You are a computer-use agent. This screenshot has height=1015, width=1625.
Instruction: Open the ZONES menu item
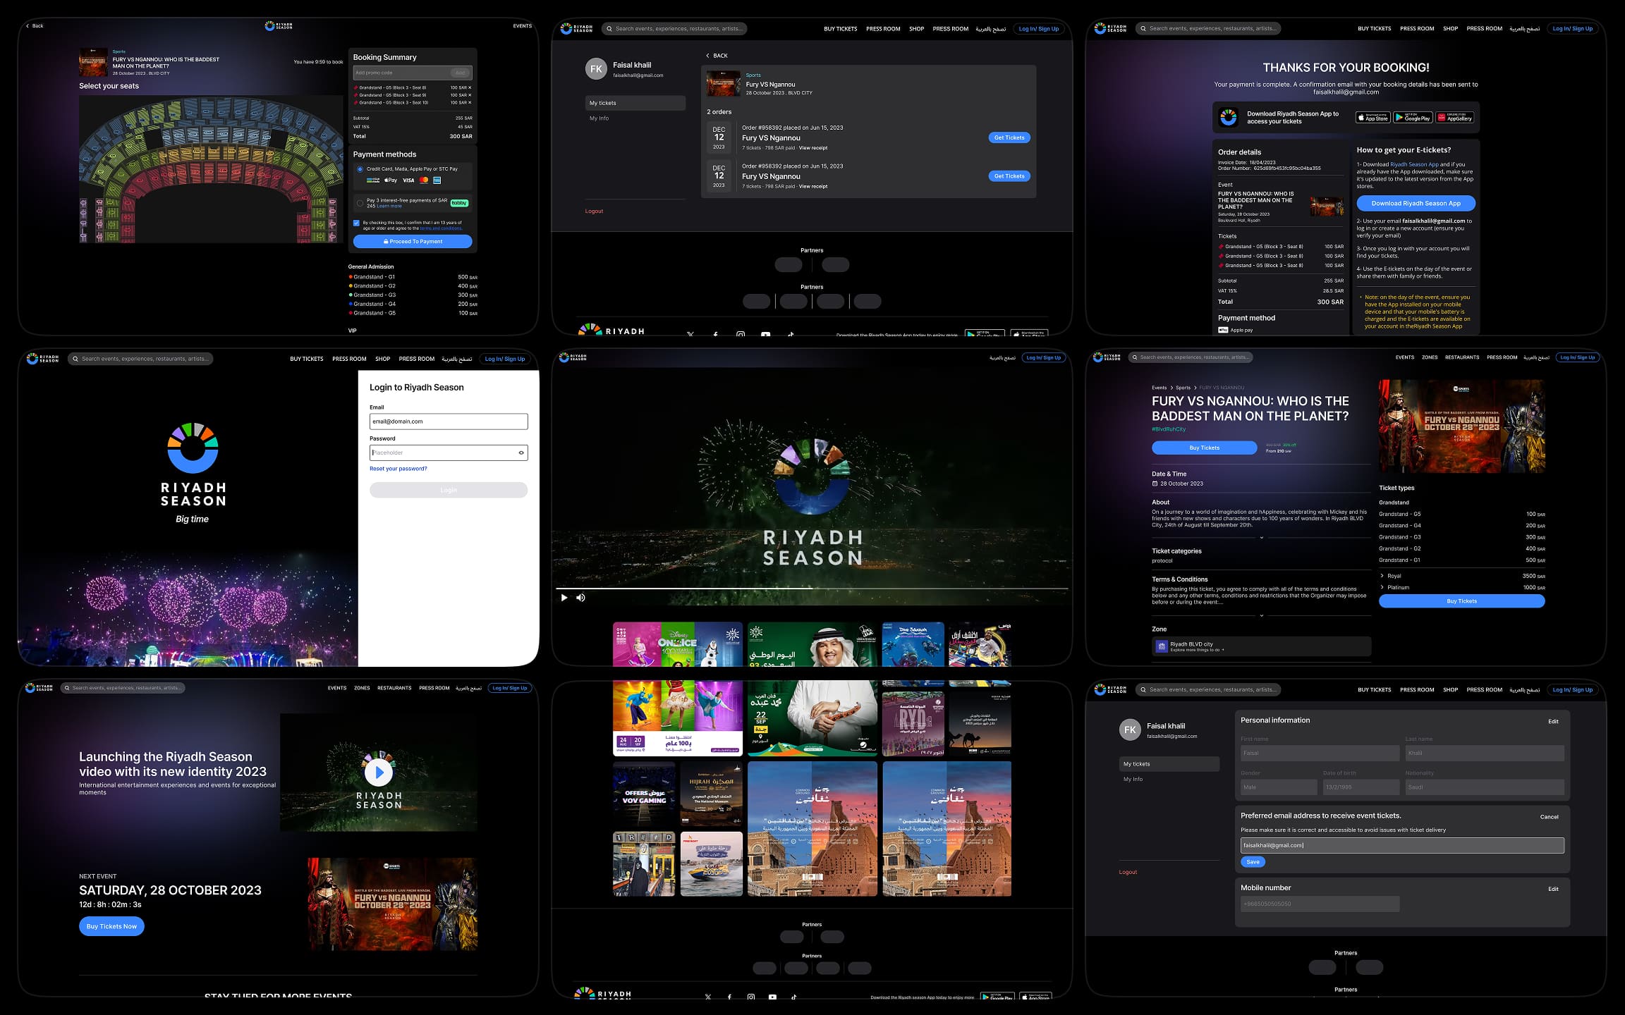(1429, 357)
